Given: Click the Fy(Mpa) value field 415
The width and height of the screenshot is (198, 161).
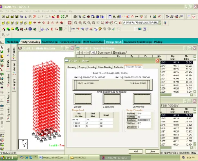Looking at the screenshot, I should (x=144, y=113).
